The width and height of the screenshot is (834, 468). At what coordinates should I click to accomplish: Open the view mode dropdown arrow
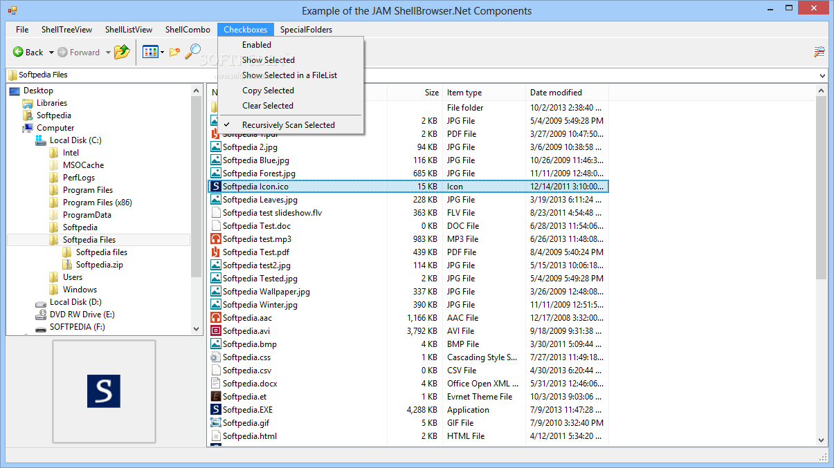coord(162,53)
